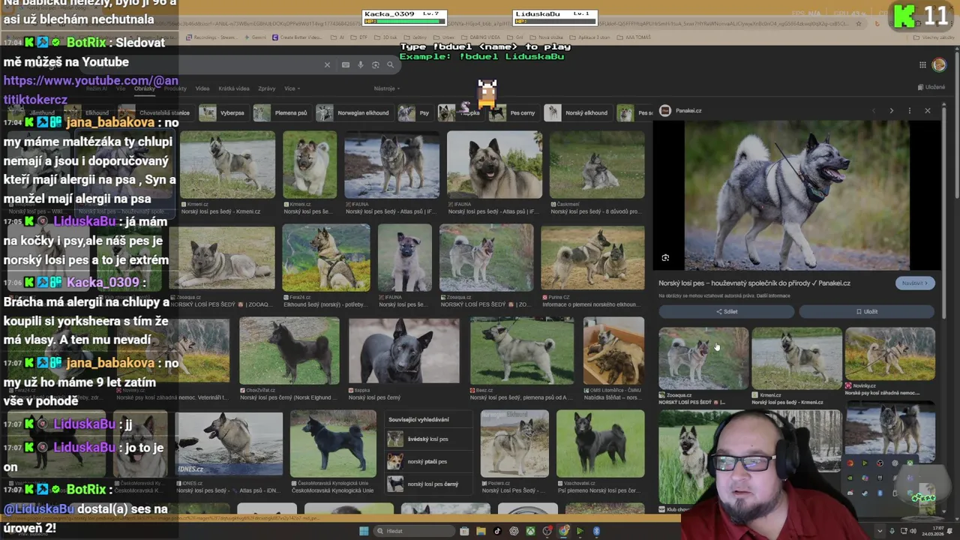The height and width of the screenshot is (540, 960).
Task: Open TikTok from the taskbar
Action: (497, 531)
